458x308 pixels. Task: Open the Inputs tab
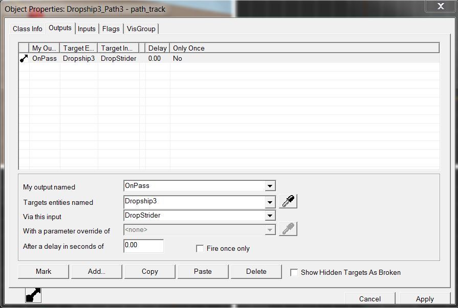(x=86, y=29)
